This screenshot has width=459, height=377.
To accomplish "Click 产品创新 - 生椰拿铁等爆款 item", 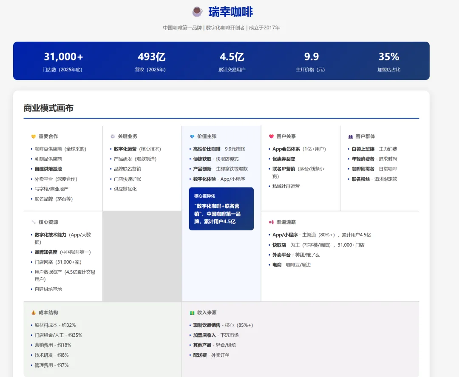I will 221,169.
